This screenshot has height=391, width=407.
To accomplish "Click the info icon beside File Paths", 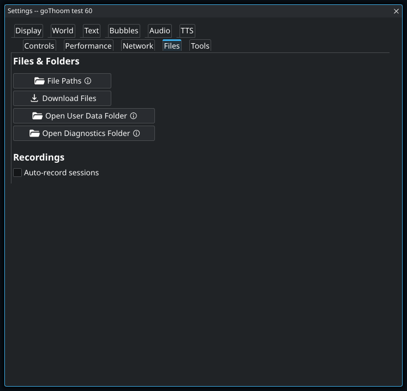I will (x=88, y=81).
